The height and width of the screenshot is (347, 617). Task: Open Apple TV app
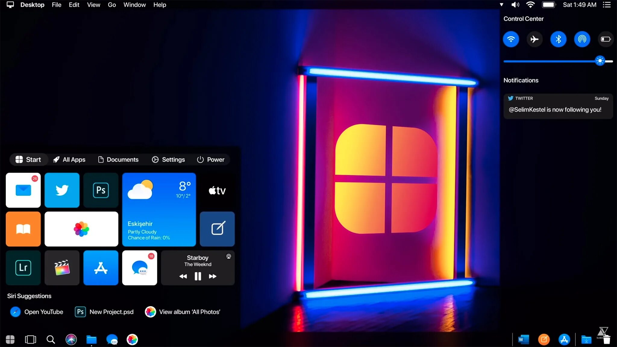tap(217, 190)
